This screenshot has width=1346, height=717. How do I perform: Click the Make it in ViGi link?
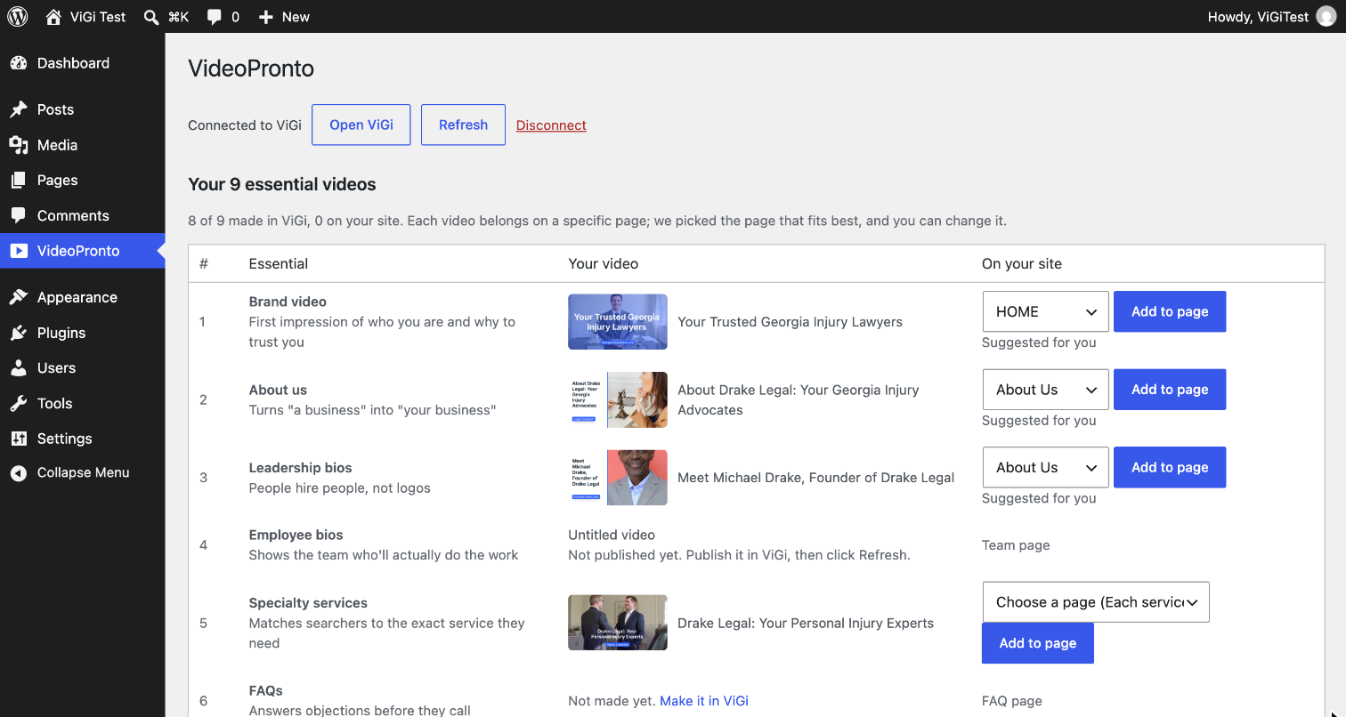tap(704, 701)
